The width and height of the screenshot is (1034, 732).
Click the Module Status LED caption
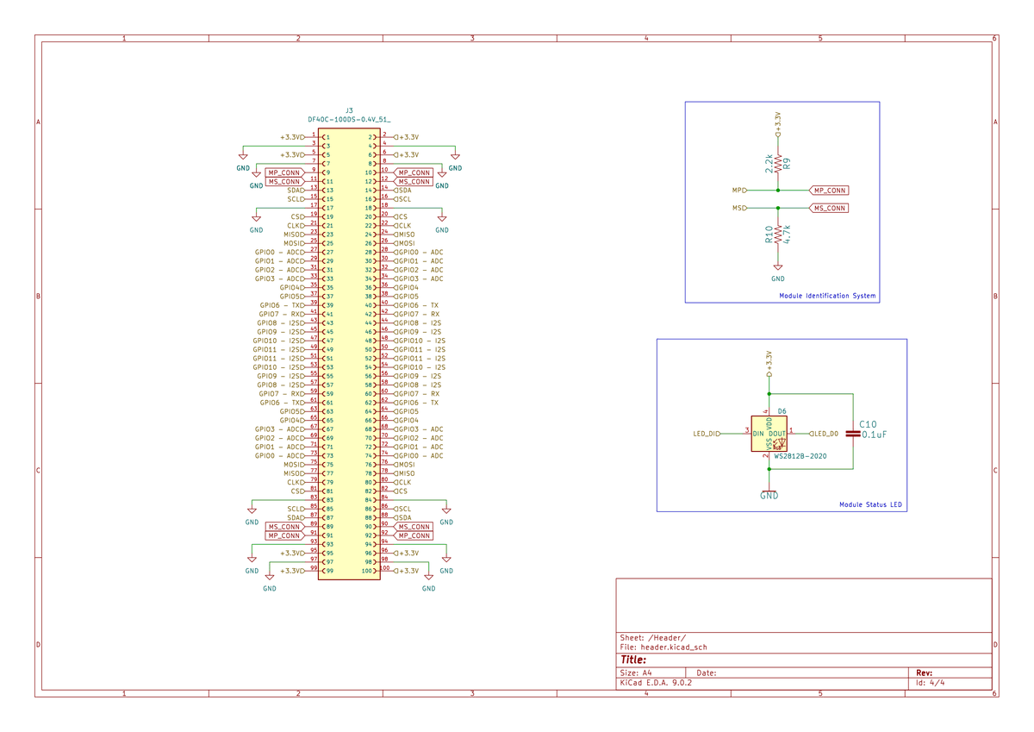coord(870,505)
